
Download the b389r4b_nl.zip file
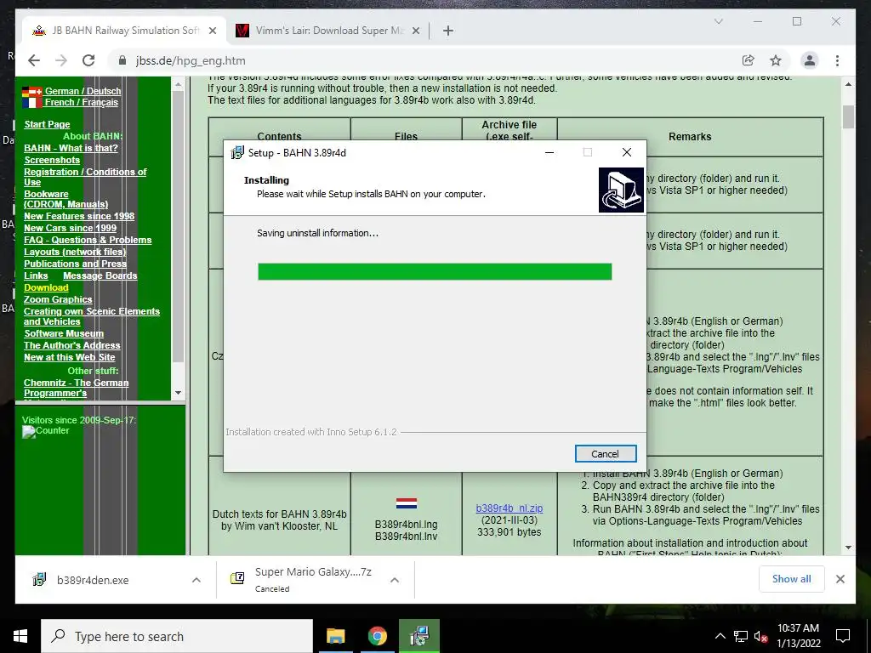(x=510, y=508)
